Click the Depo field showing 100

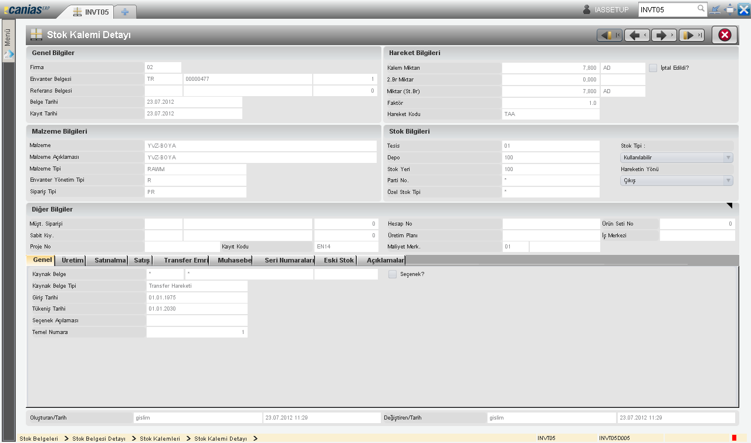pyautogui.click(x=551, y=158)
